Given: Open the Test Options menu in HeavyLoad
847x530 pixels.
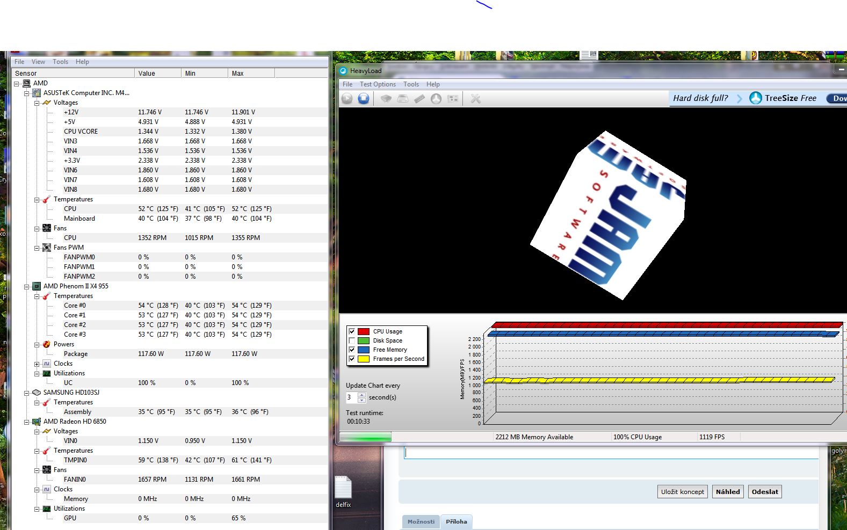Looking at the screenshot, I should tap(378, 84).
